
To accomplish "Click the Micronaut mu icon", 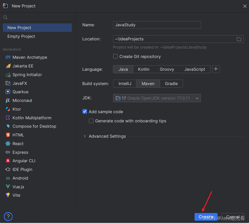I will pos(8,100).
